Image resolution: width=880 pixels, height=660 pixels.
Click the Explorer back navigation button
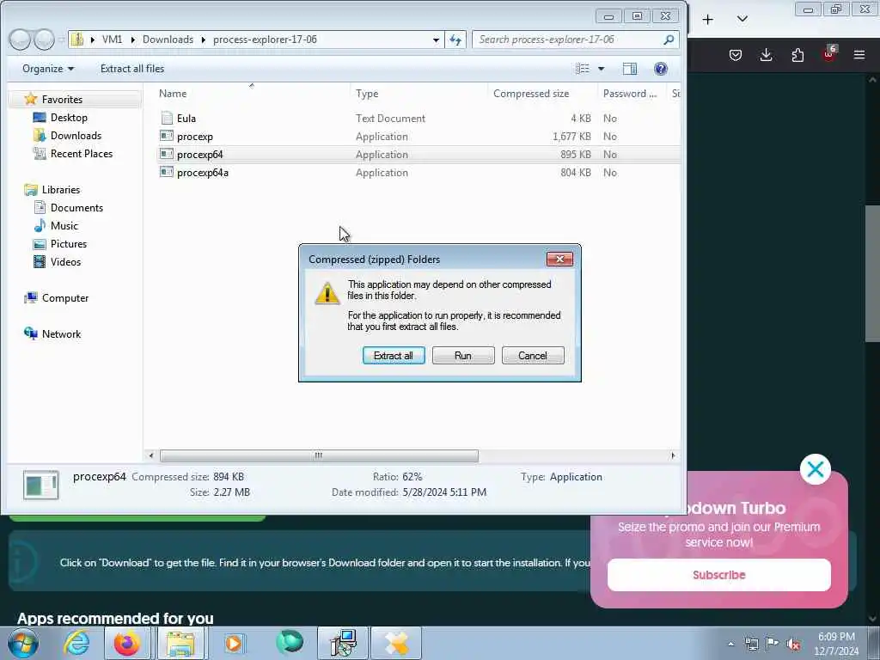tap(20, 40)
